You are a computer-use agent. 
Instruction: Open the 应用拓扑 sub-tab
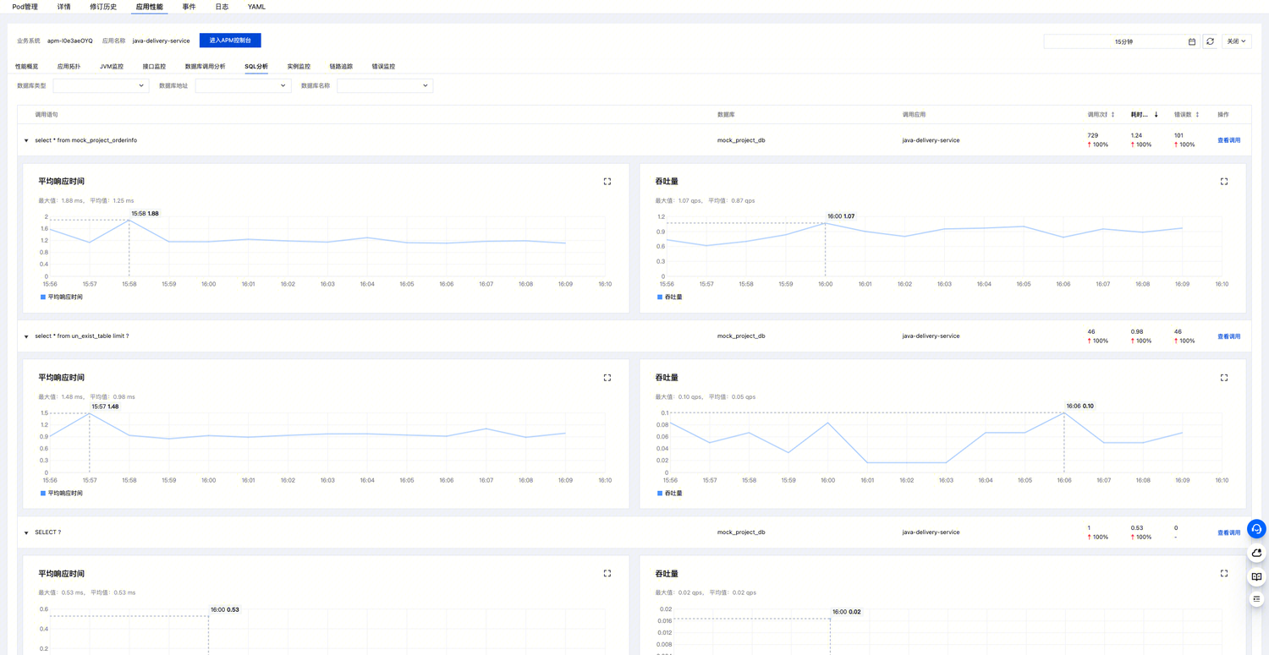[69, 67]
